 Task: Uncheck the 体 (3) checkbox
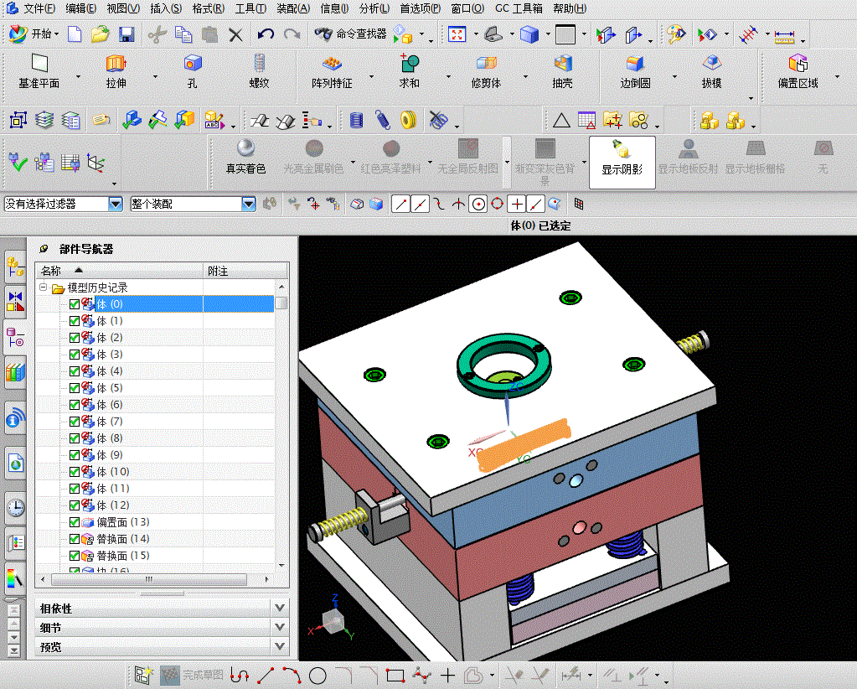[x=75, y=355]
